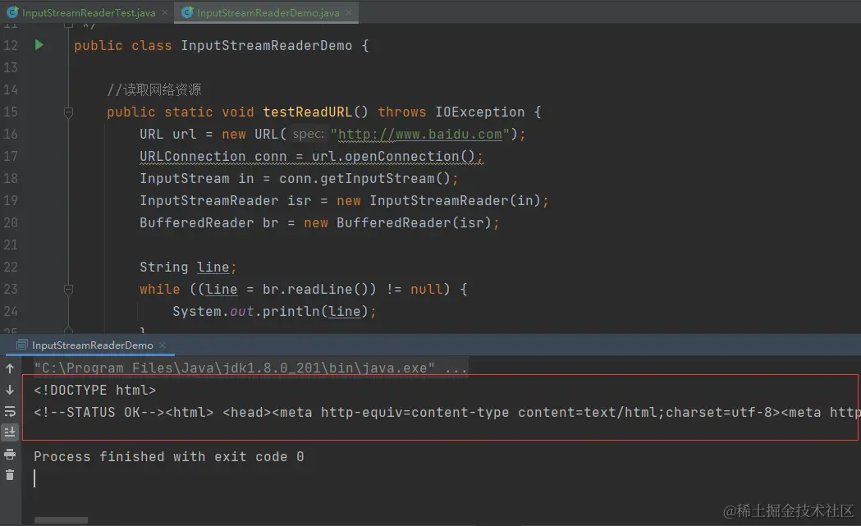This screenshot has height=526, width=861.
Task: Click the Down the stack trace arrow
Action: pos(10,390)
